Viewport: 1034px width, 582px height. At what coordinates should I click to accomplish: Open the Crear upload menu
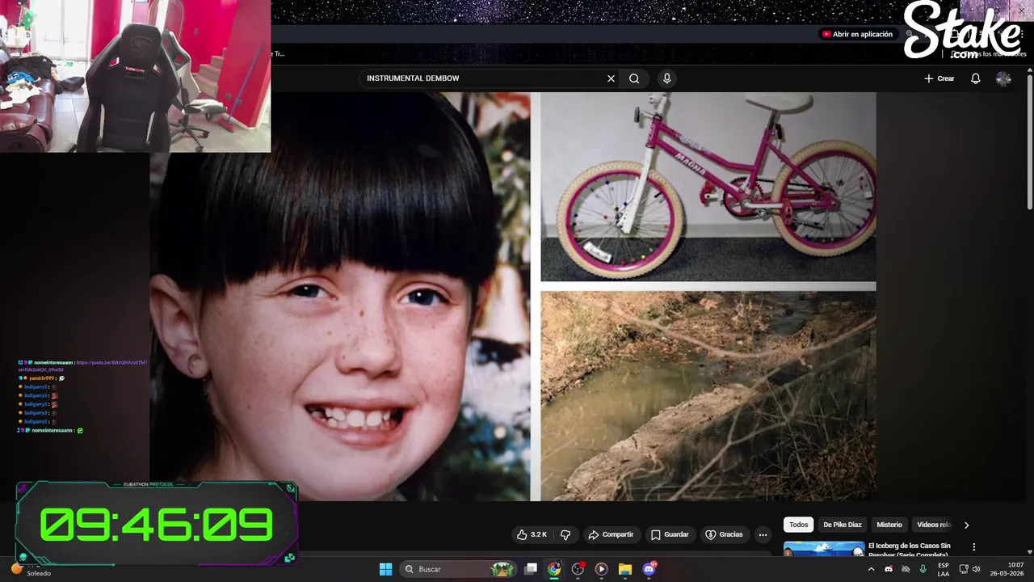pos(939,78)
